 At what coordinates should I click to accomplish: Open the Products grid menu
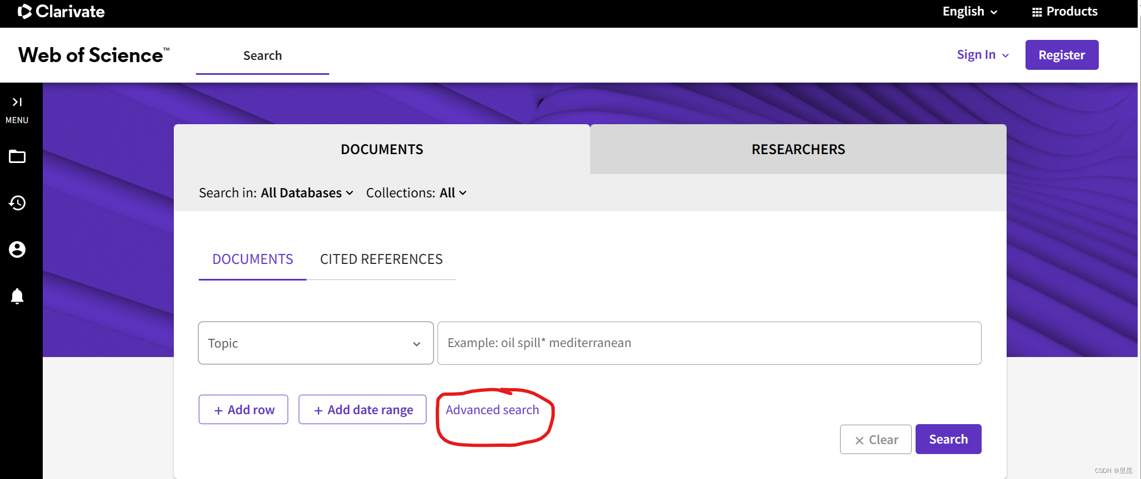click(x=1064, y=12)
